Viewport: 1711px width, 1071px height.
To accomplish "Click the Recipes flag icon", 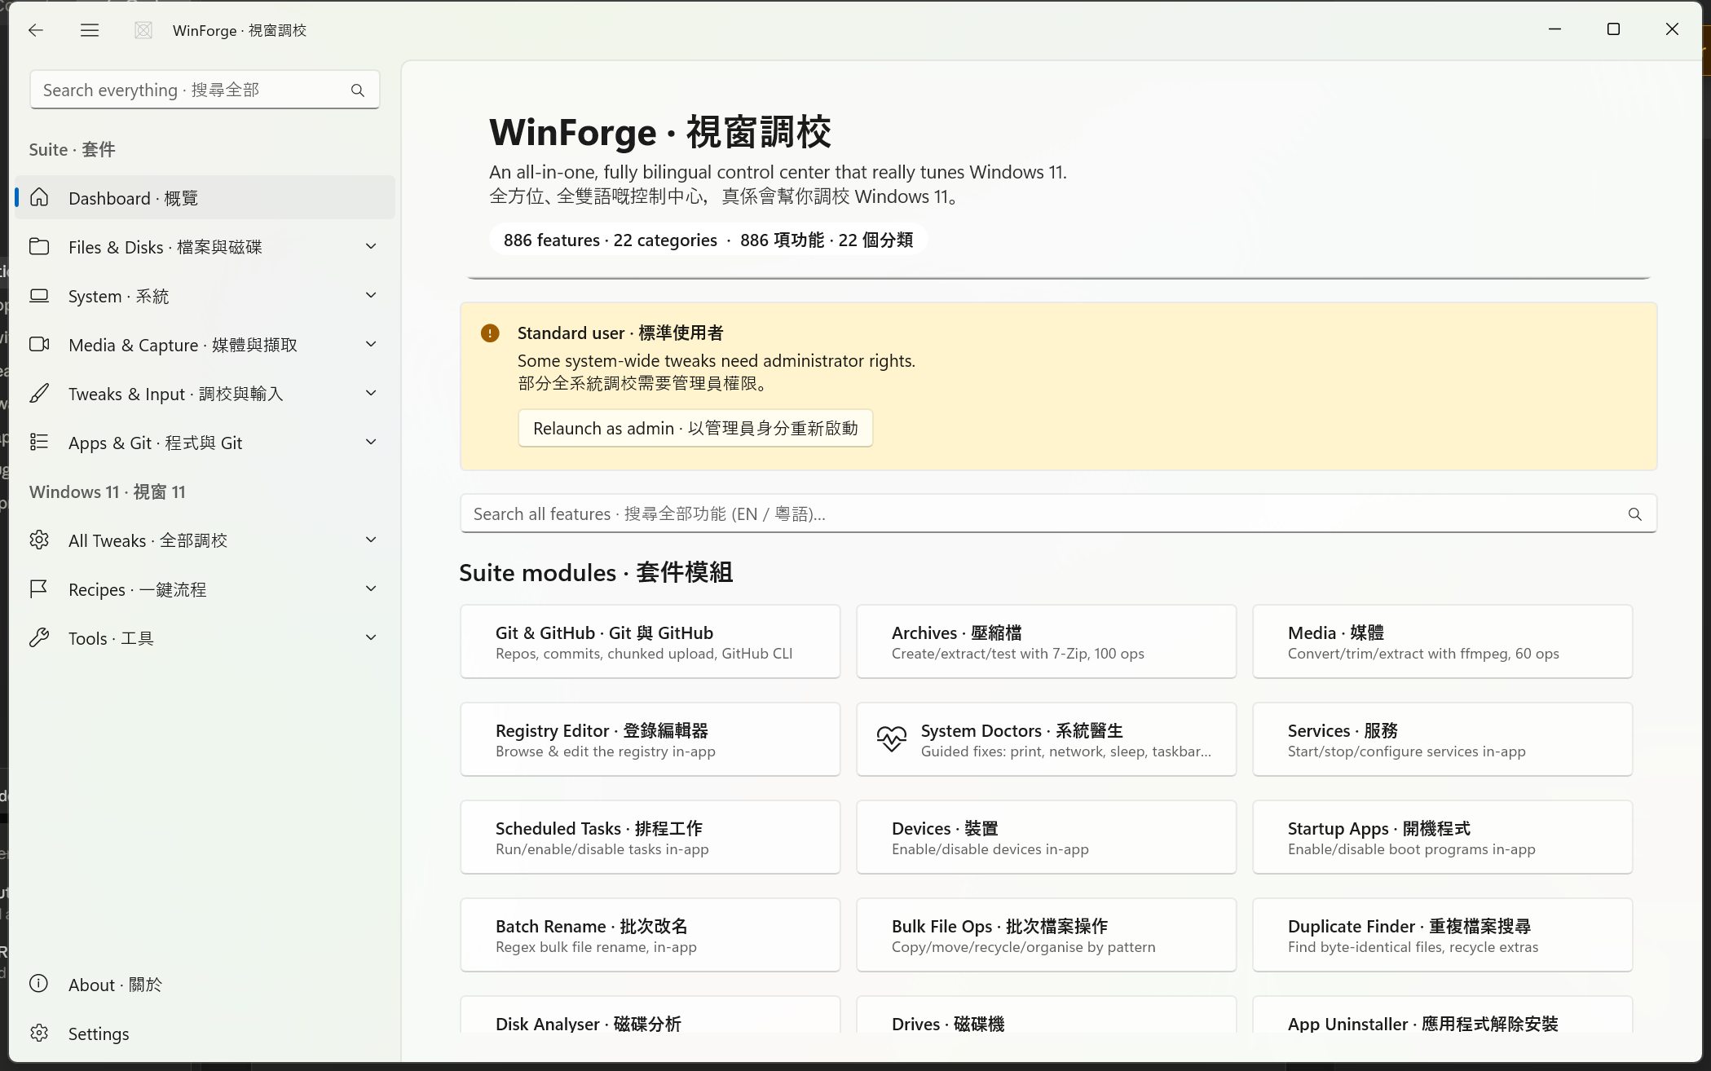I will click(x=39, y=589).
